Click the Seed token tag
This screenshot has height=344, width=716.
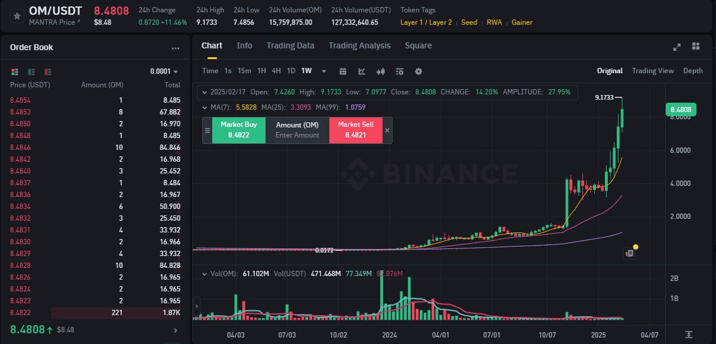pyautogui.click(x=469, y=22)
